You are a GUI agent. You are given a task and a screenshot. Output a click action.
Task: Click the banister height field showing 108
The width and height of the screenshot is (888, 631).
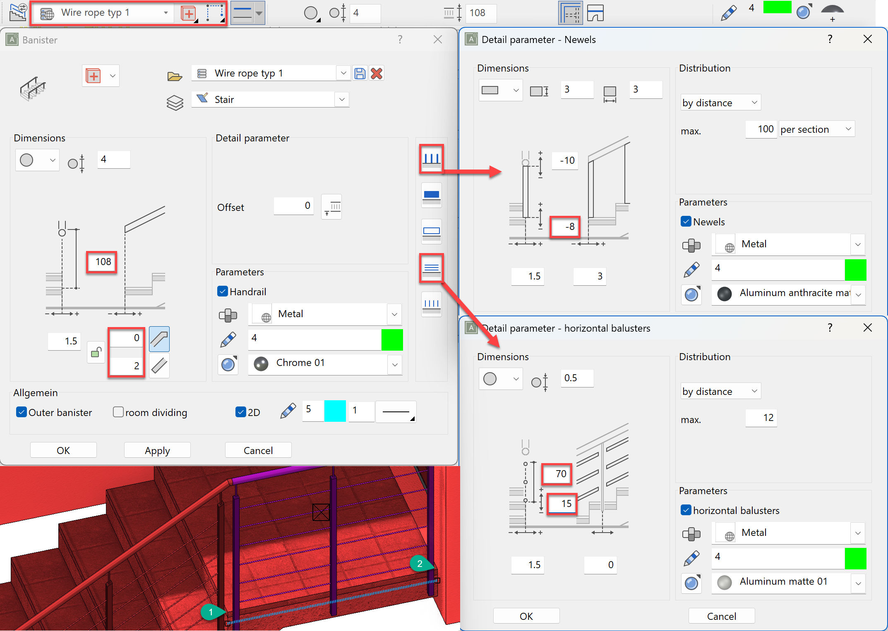102,262
